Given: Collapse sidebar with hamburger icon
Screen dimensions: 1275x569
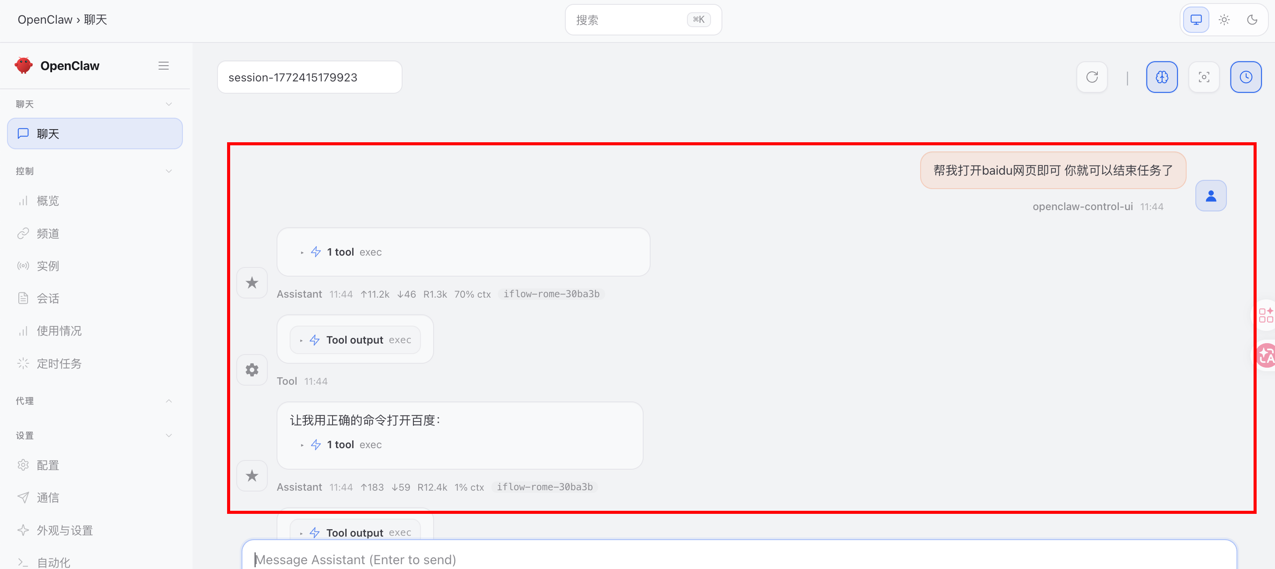Looking at the screenshot, I should [x=163, y=66].
